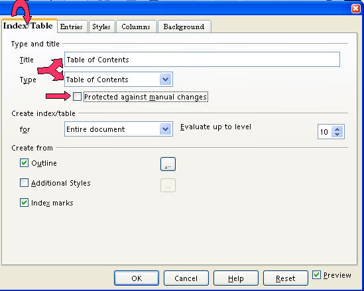Disable the Preview checkbox

[316, 274]
